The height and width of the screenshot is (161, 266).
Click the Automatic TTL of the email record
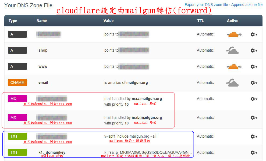pos(205,83)
